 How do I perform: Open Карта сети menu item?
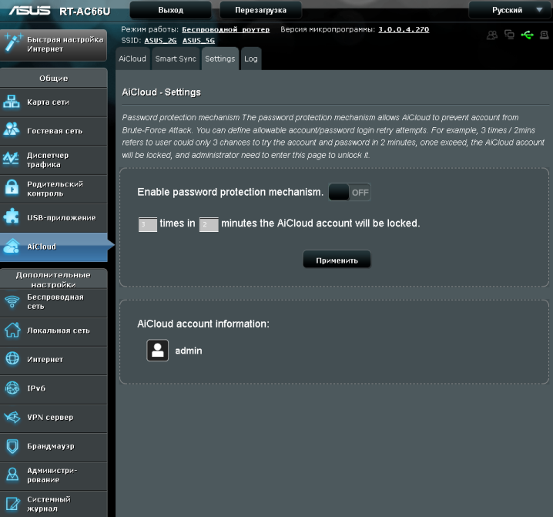point(54,102)
